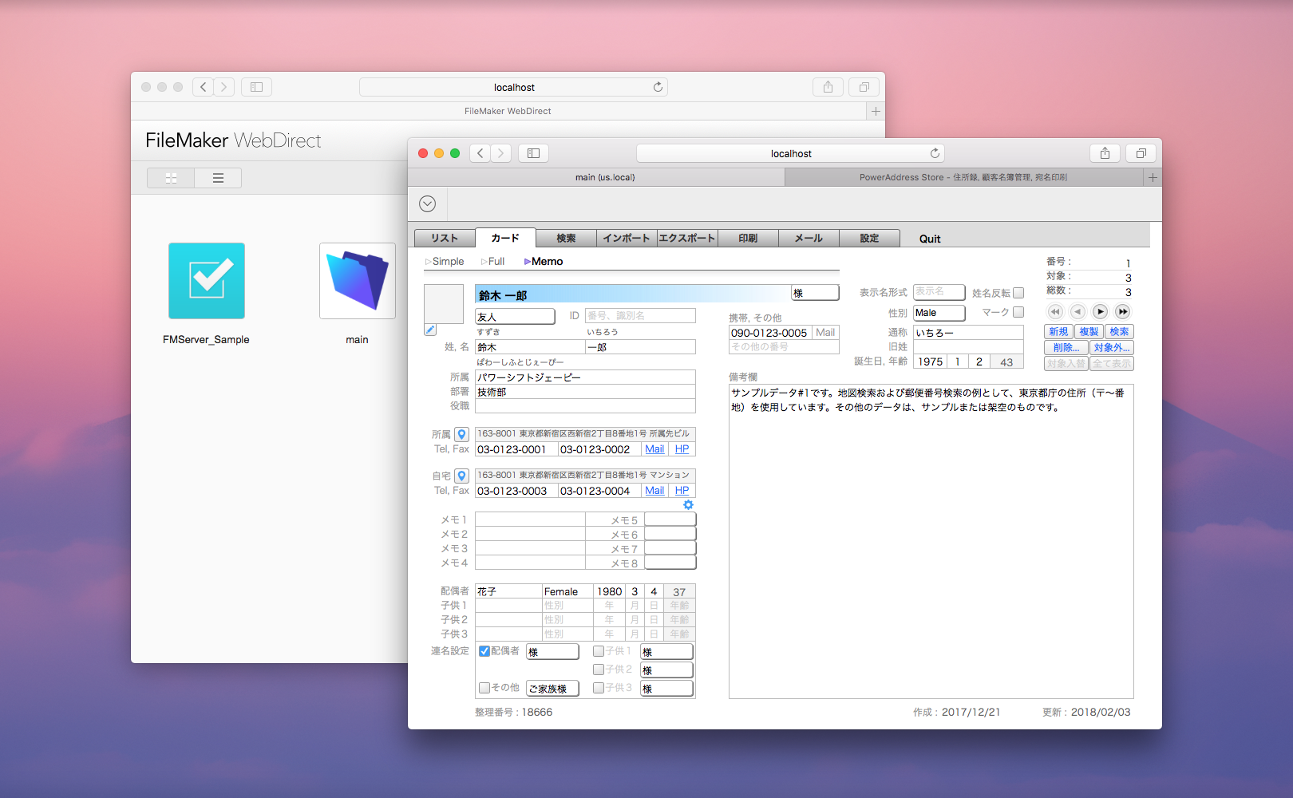
Task: Click pencil icon to edit photo
Action: pyautogui.click(x=430, y=330)
